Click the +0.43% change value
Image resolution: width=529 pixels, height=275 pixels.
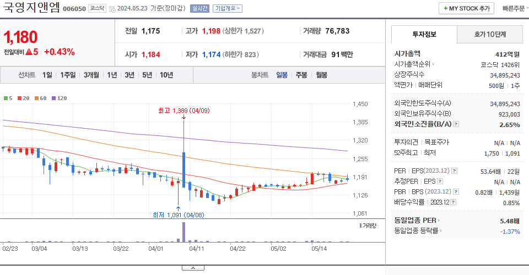click(x=60, y=52)
